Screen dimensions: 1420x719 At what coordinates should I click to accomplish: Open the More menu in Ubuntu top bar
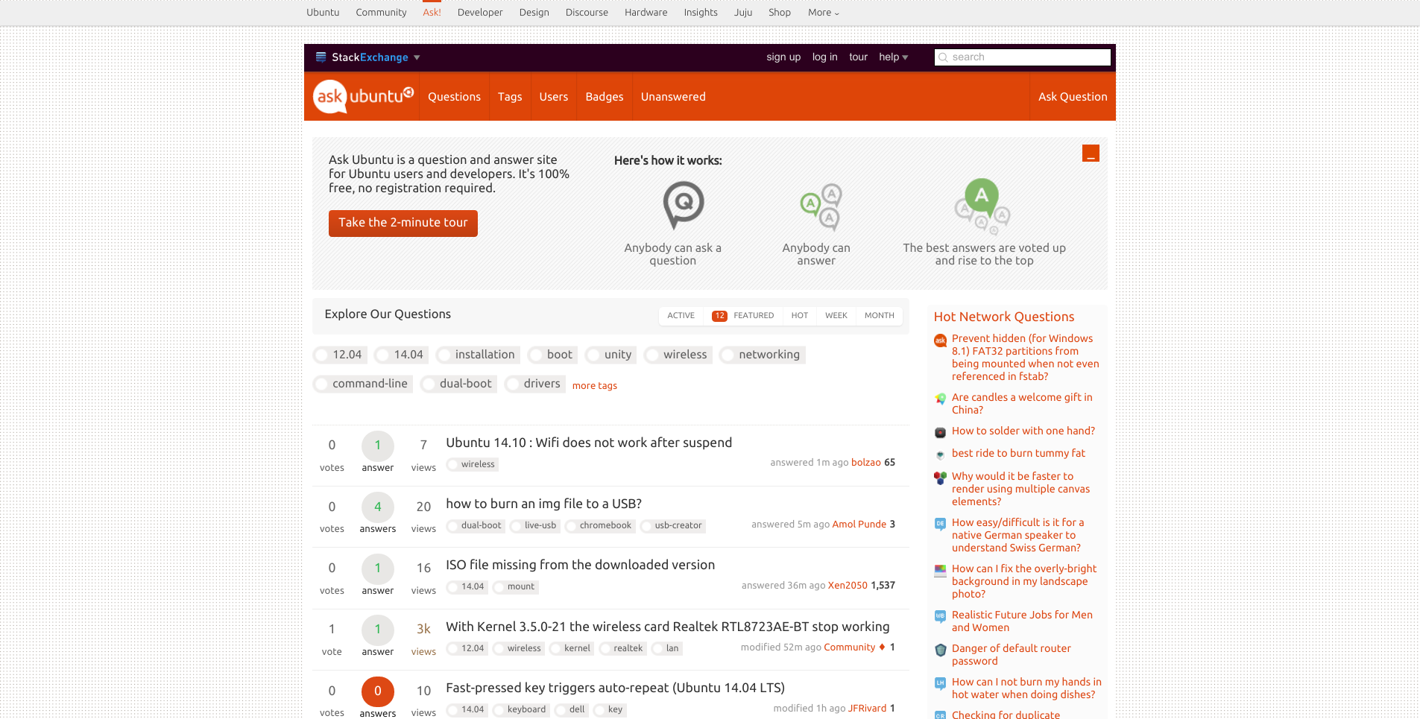point(824,13)
